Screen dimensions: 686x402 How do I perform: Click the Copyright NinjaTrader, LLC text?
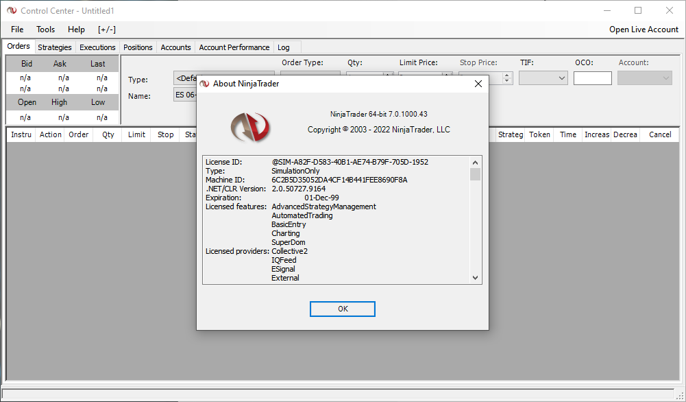point(379,130)
